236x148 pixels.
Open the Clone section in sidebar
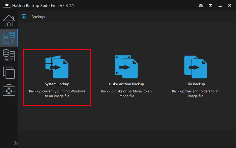point(9,73)
